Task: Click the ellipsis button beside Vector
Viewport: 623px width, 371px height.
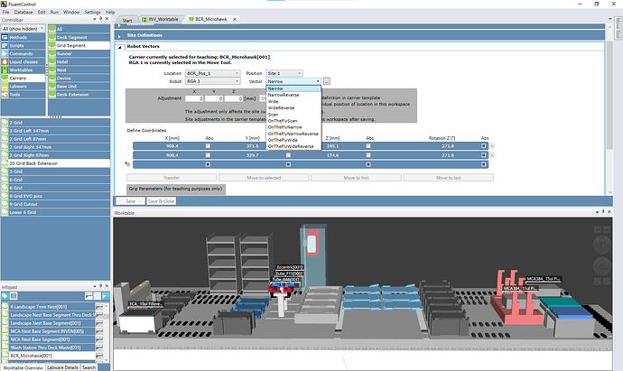Action: click(x=327, y=81)
